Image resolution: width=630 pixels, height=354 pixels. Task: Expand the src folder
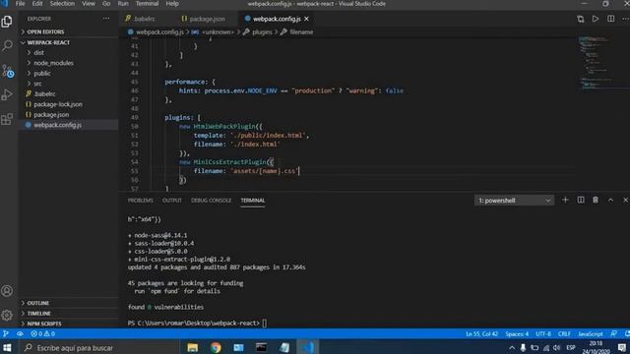(x=37, y=84)
